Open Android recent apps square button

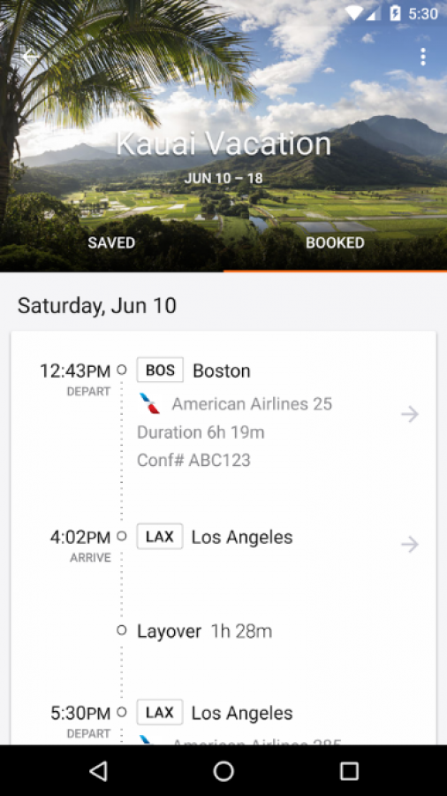click(349, 771)
